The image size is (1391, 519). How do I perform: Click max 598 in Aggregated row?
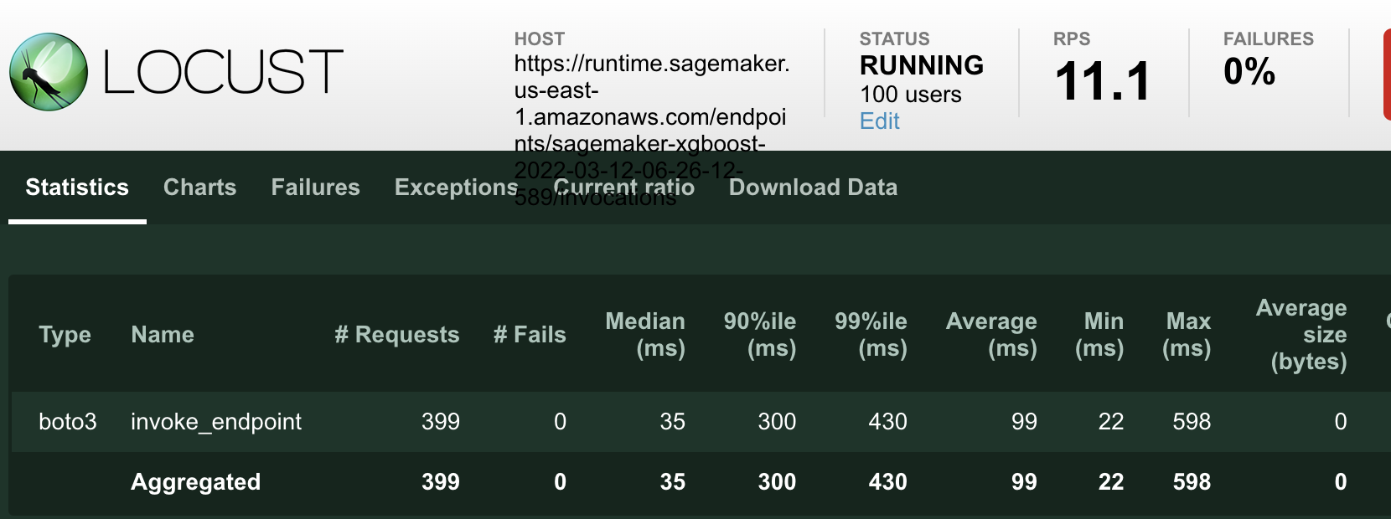pos(1192,482)
